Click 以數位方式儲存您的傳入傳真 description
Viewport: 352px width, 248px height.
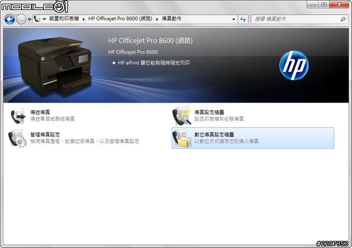click(x=227, y=141)
